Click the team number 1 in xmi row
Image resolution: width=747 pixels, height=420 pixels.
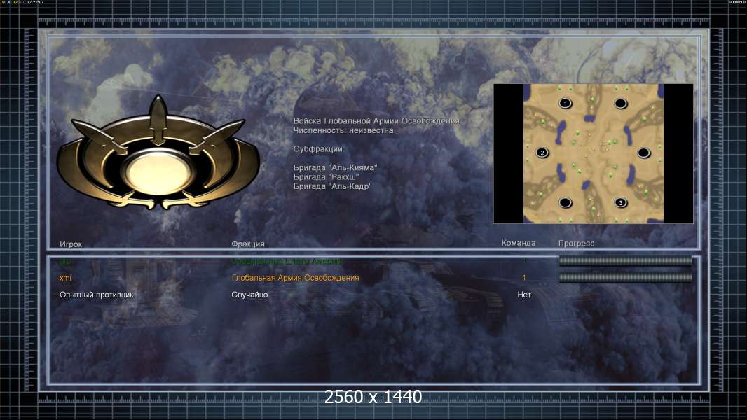click(x=524, y=278)
